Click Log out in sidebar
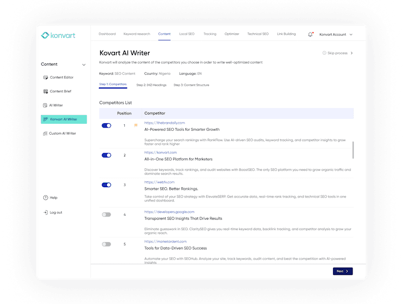 [56, 212]
